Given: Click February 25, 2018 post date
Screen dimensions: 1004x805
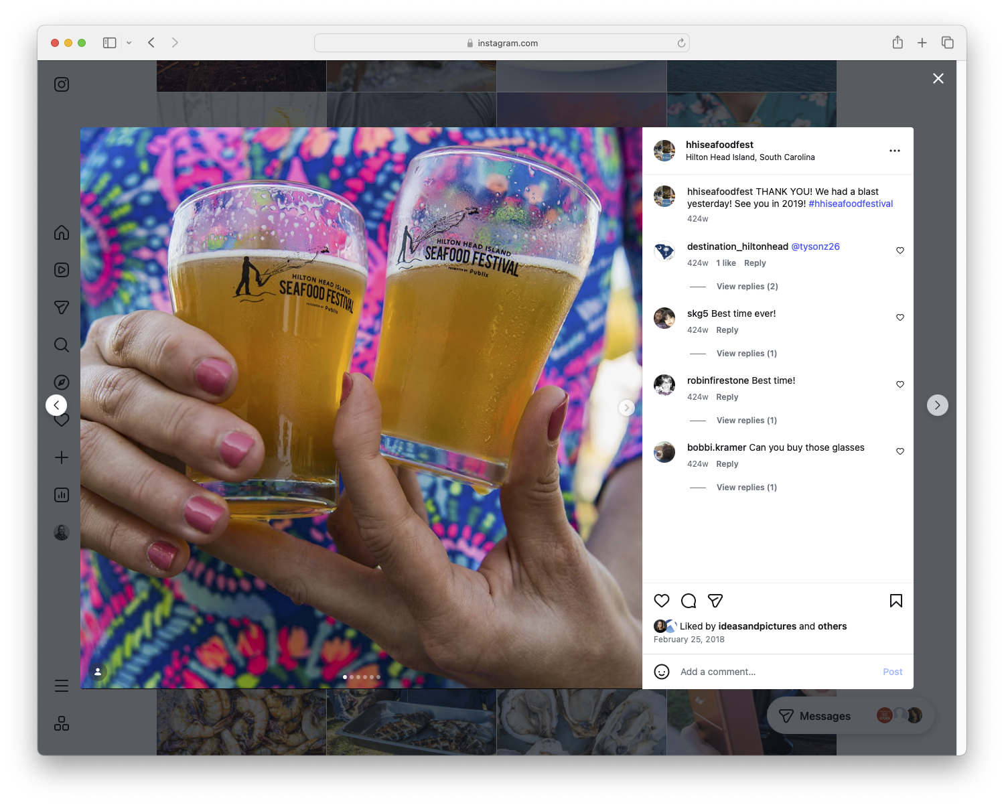Looking at the screenshot, I should (x=689, y=640).
